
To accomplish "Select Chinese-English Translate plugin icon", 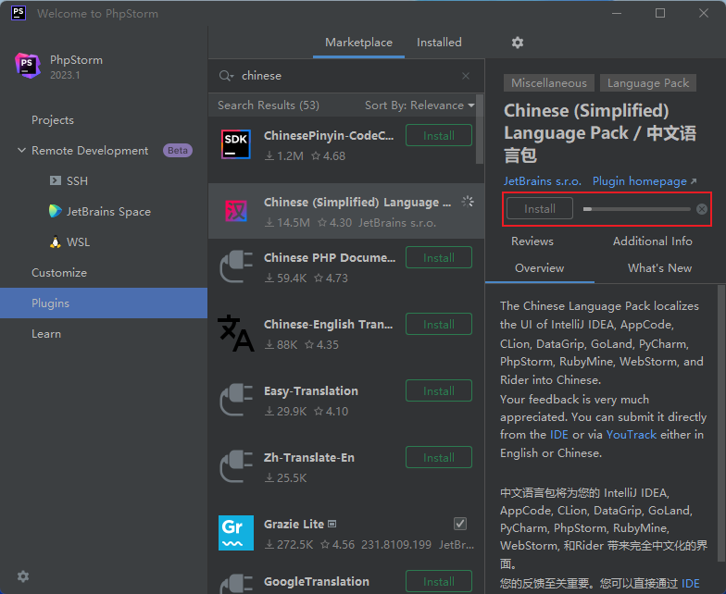I will pos(236,333).
